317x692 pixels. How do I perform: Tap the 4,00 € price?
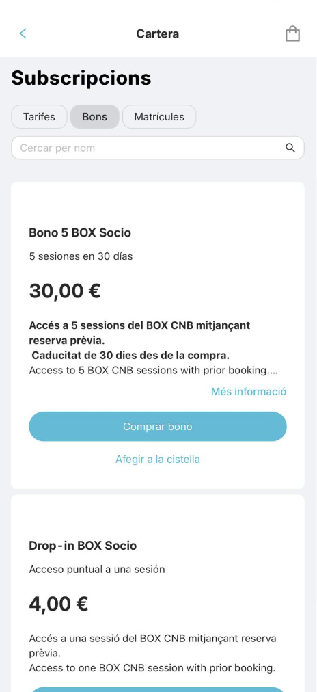point(59,604)
